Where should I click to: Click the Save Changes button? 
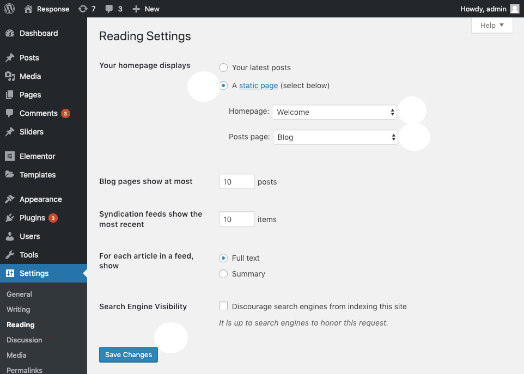click(129, 354)
